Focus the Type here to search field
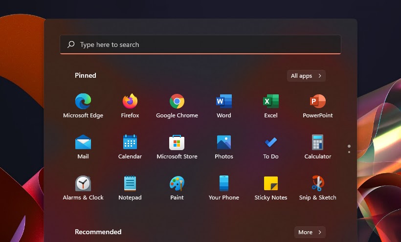The height and width of the screenshot is (242, 401). [200, 44]
